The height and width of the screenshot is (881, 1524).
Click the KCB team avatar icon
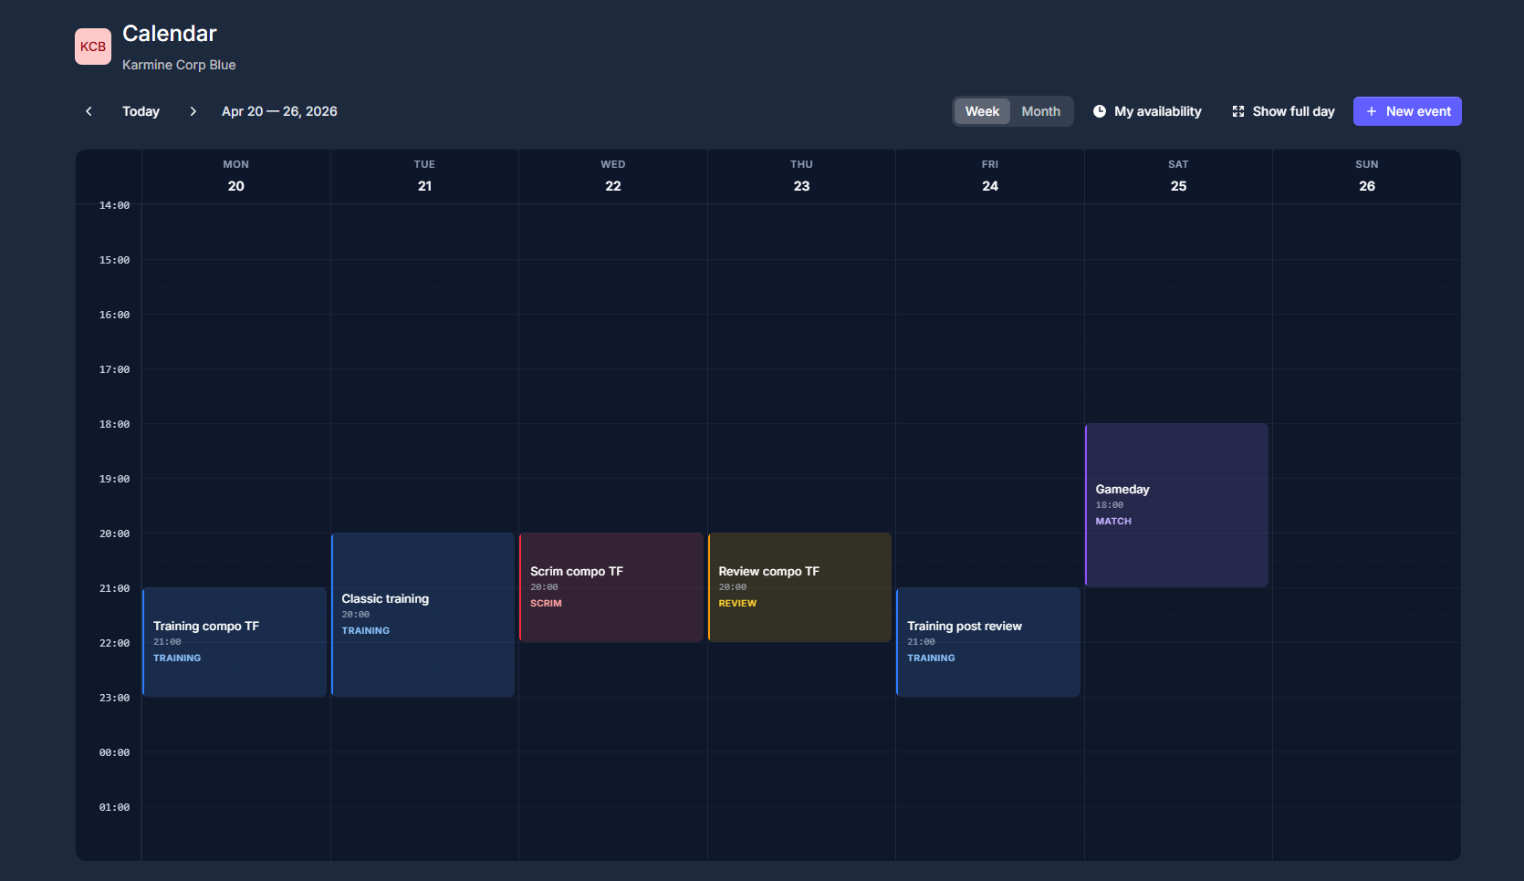(92, 47)
